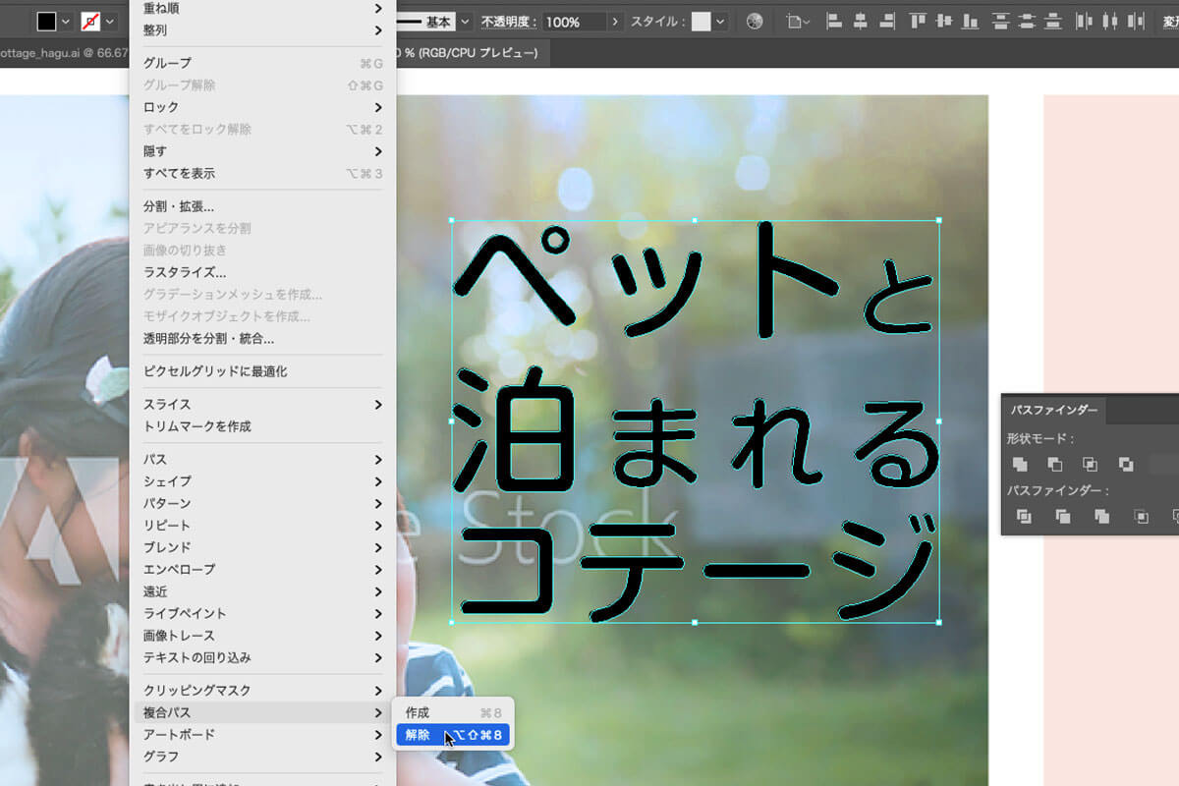Click the Trim pathfinder icon
This screenshot has width=1179, height=786.
click(x=1063, y=516)
